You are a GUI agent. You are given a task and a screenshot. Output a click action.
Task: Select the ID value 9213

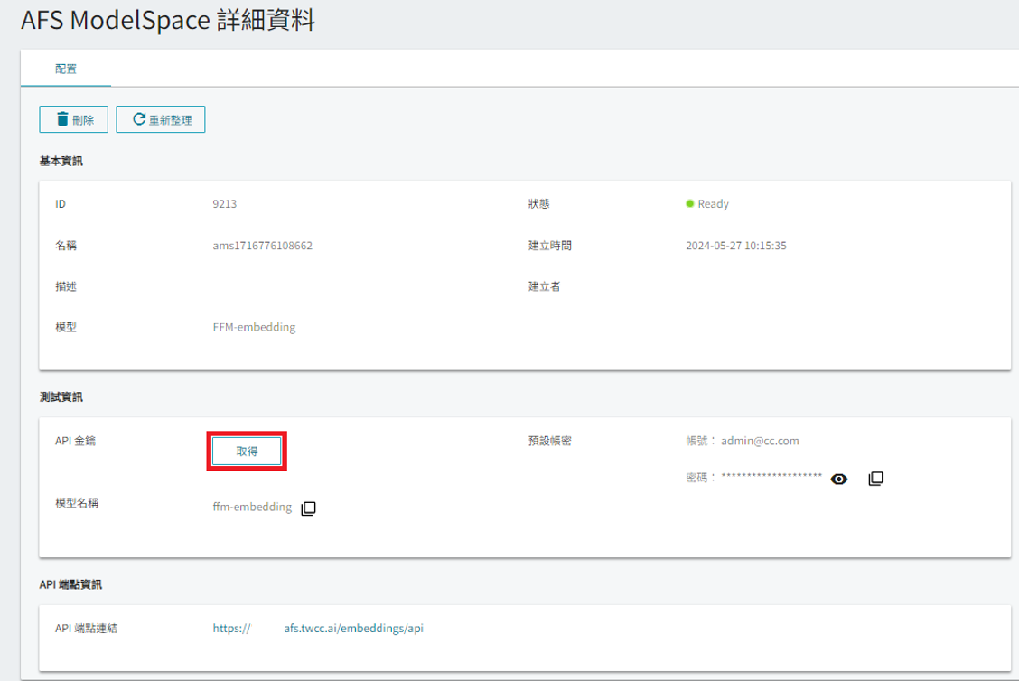(225, 204)
